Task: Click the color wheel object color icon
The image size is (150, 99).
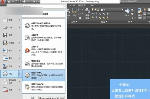Action: 145,10
